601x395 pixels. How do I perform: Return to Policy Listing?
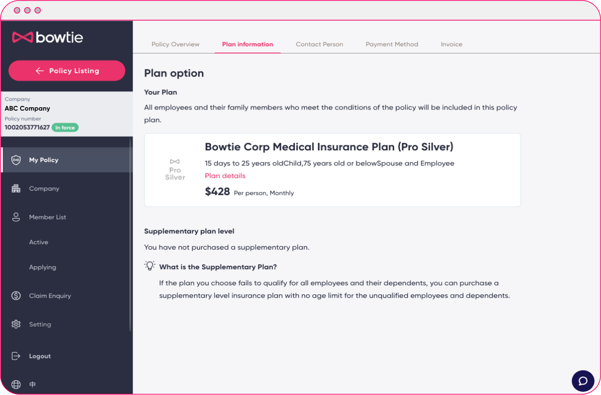[x=67, y=70]
